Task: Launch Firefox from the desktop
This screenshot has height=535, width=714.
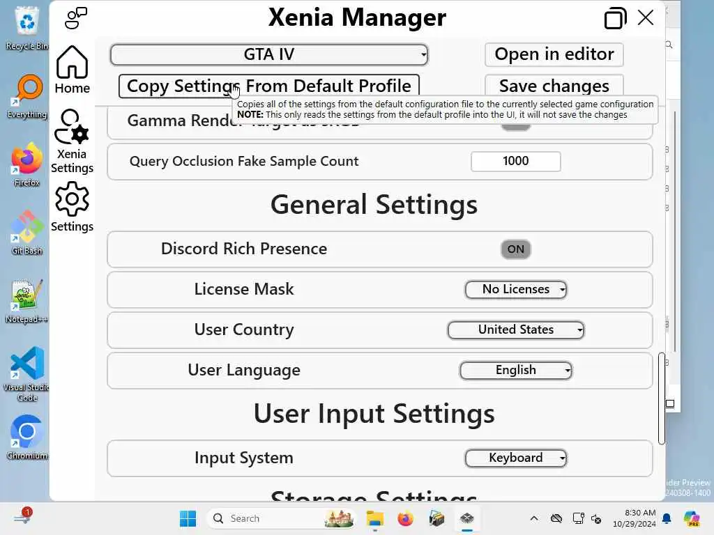Action: [26, 164]
